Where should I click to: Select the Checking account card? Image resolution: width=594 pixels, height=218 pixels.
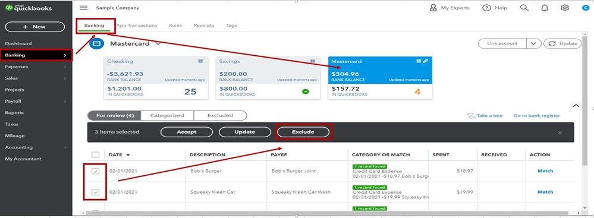156,78
